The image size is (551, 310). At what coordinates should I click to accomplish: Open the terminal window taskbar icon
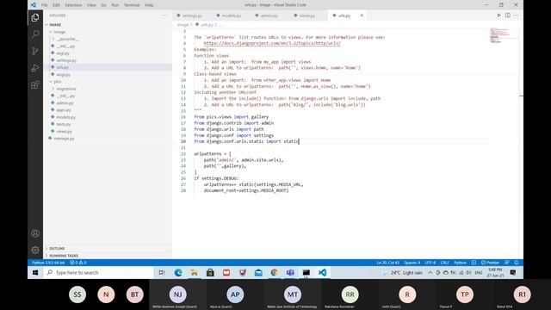coord(306,272)
